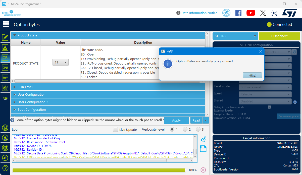Click the Product state horizontal scrollbar
The image size is (302, 175).
pos(108,81)
